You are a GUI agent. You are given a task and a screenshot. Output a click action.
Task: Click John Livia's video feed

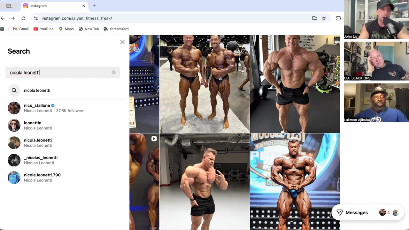tap(376, 19)
